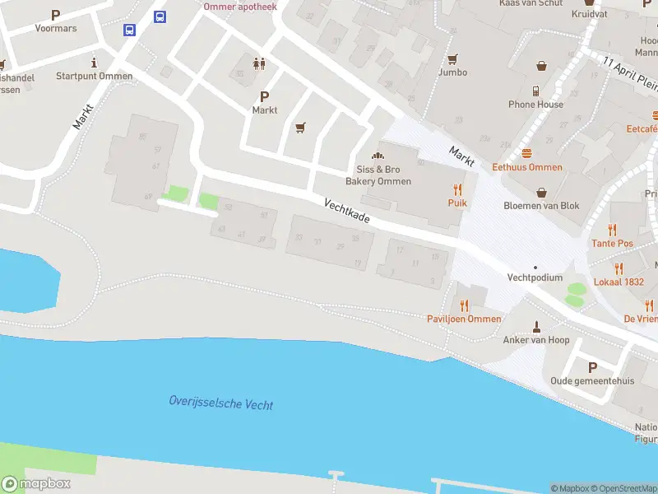Viewport: 658px width, 494px height.
Task: Click the Paviljoen Ommen restaurant icon
Action: pos(464,305)
